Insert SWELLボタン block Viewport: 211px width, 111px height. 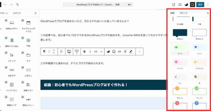[12, 25]
